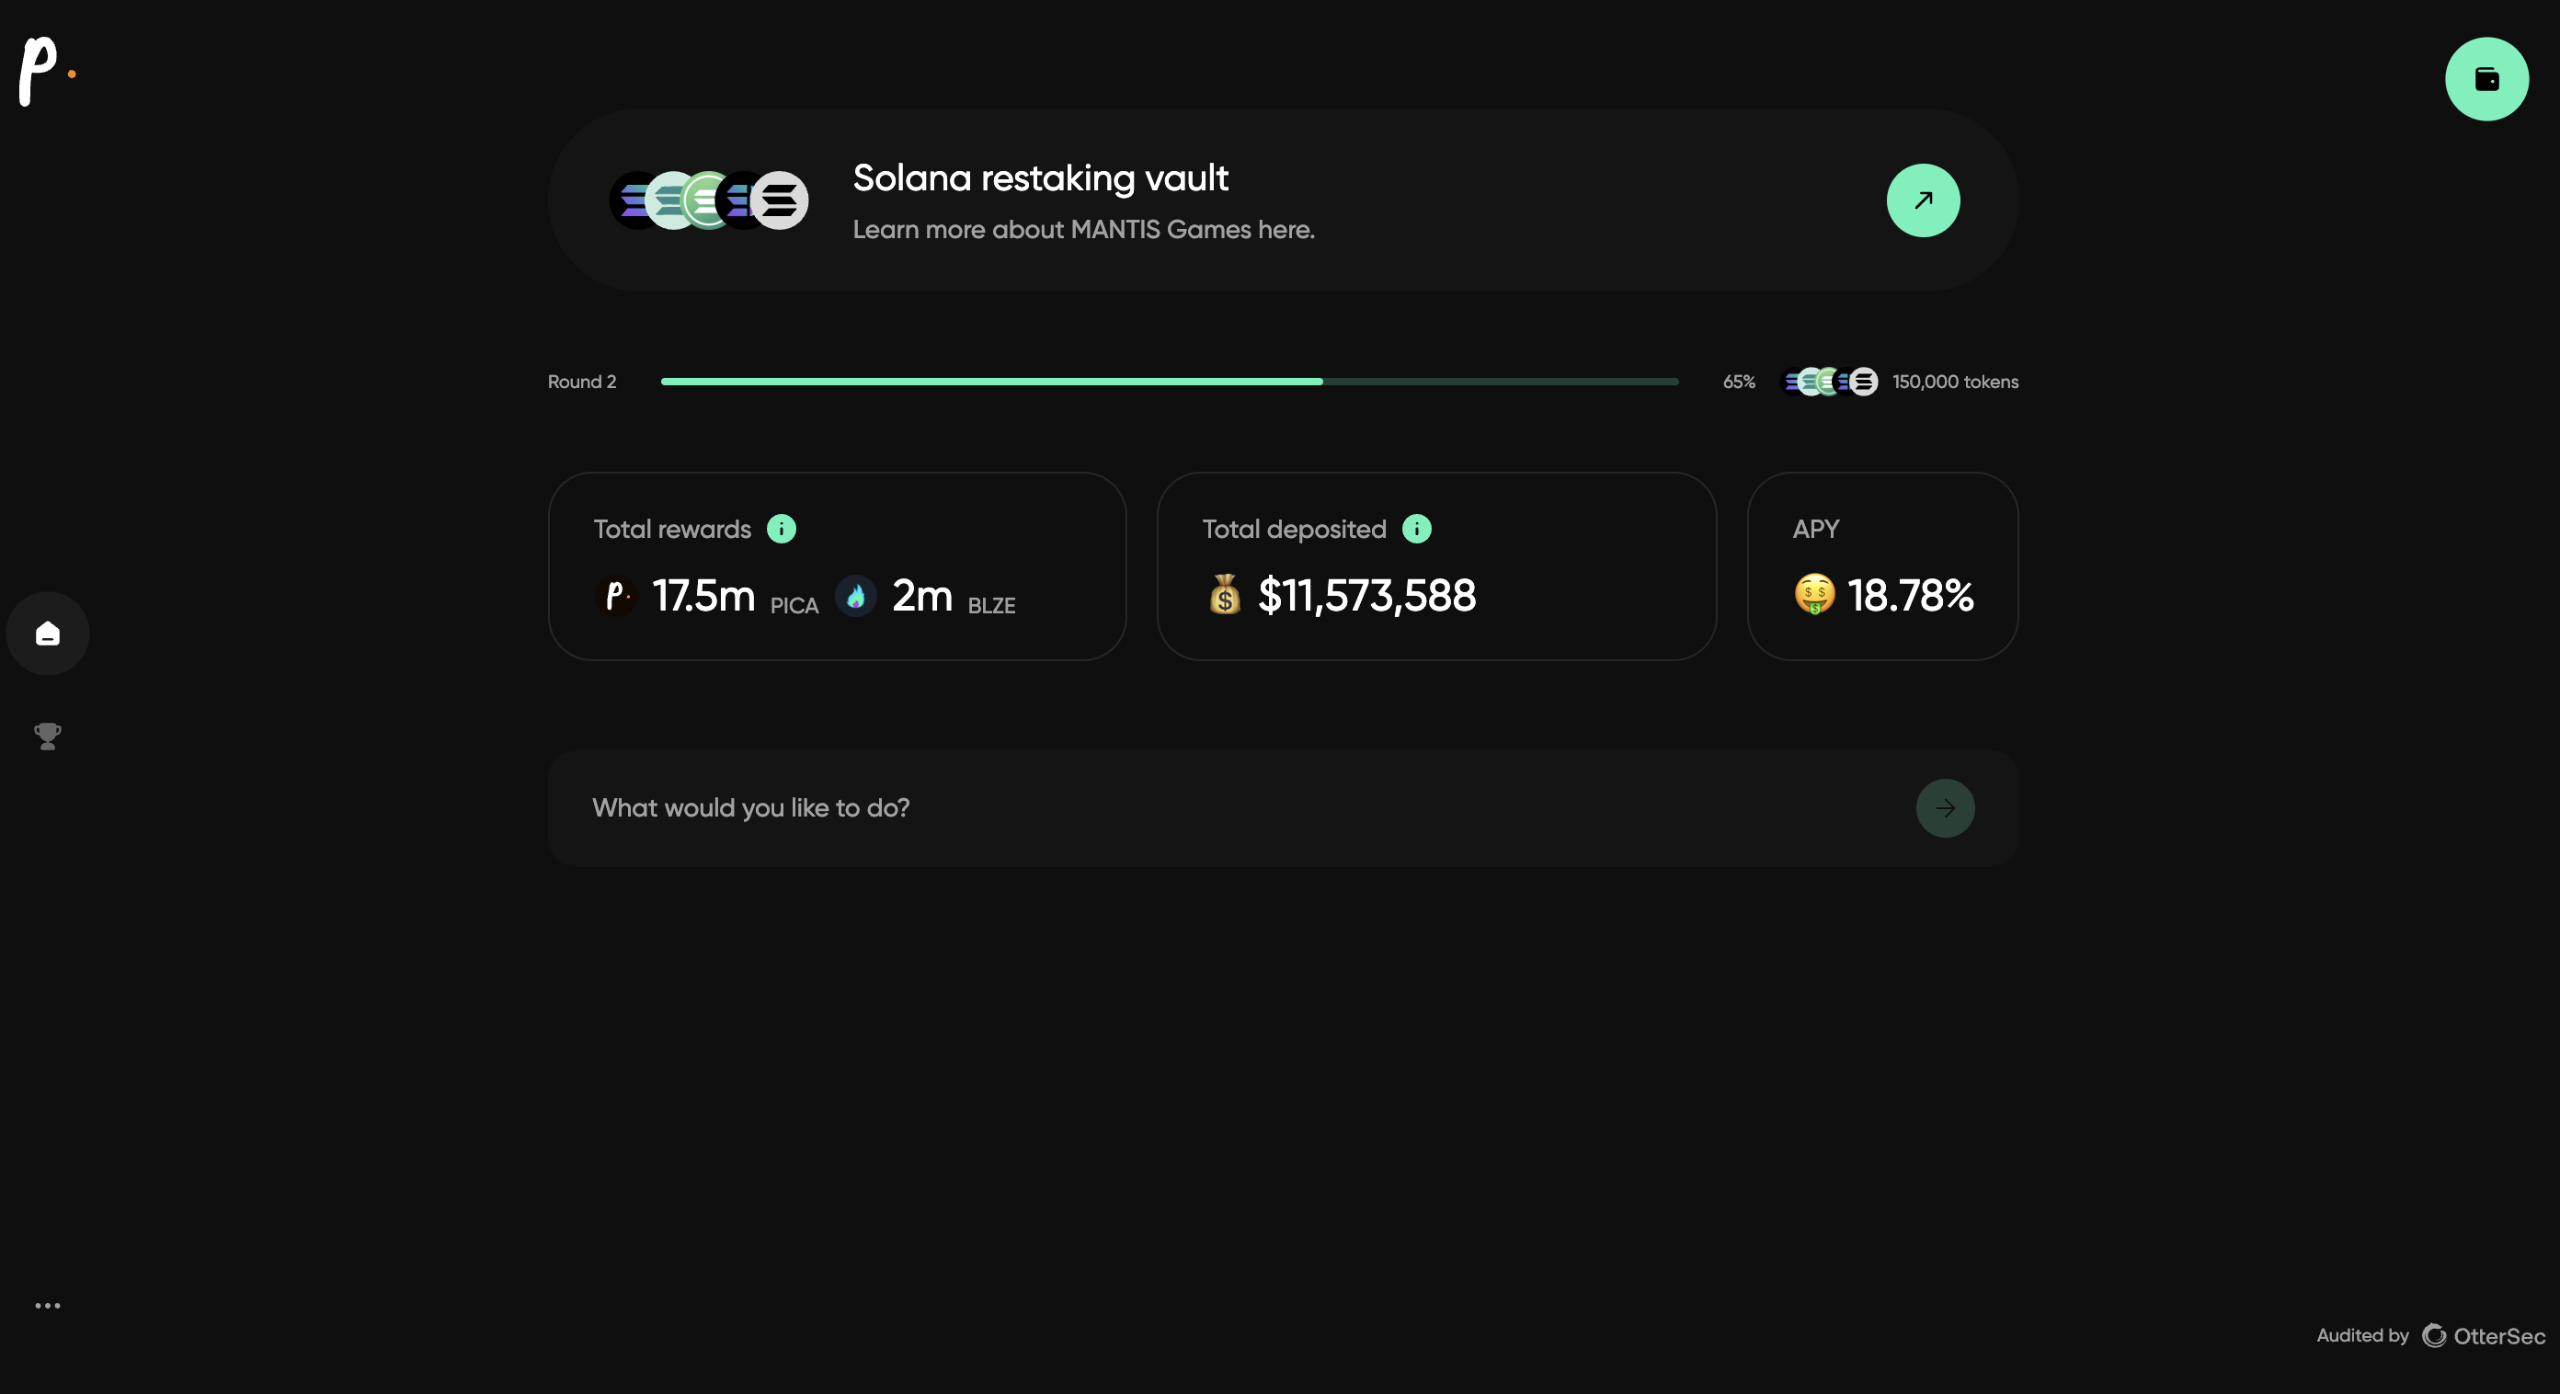Click the OtterSec logo link
Viewport: 2560px width, 1394px height.
tap(2484, 1336)
